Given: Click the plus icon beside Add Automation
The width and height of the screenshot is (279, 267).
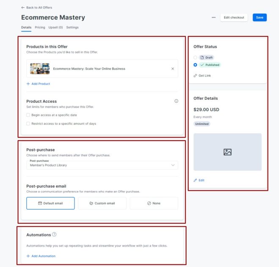Looking at the screenshot, I should 28,256.
